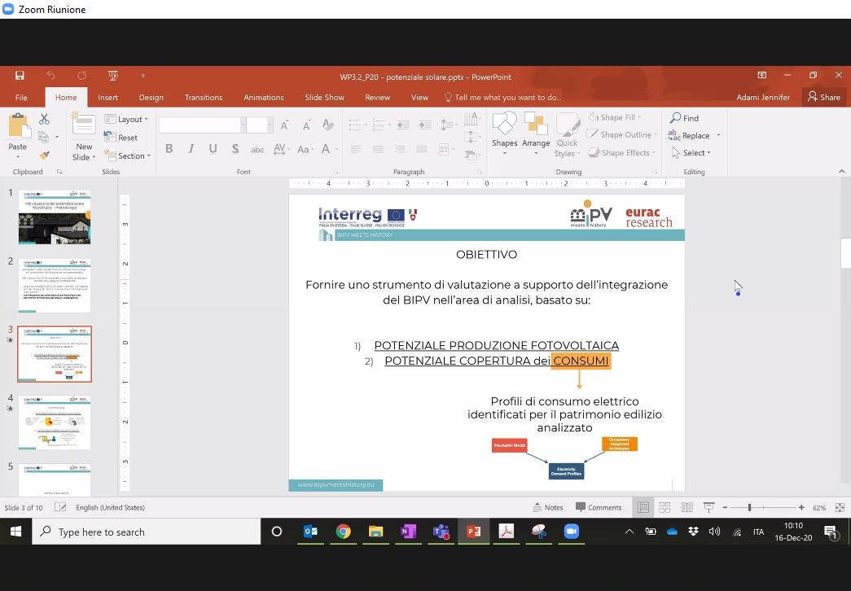Switch to Normal view in status bar
This screenshot has height=591, width=851.
tap(643, 507)
